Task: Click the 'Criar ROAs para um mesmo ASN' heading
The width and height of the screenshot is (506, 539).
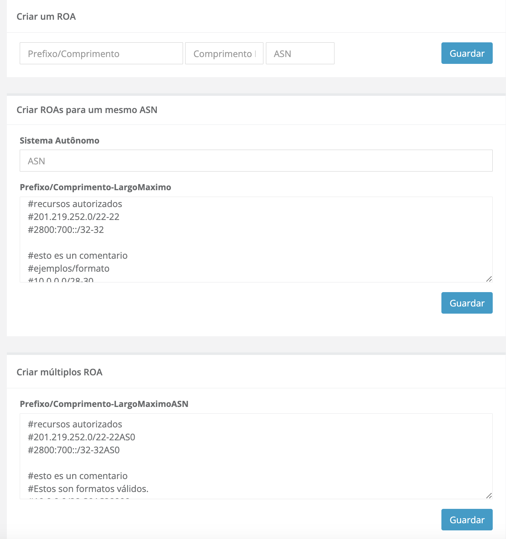Action: [x=87, y=110]
